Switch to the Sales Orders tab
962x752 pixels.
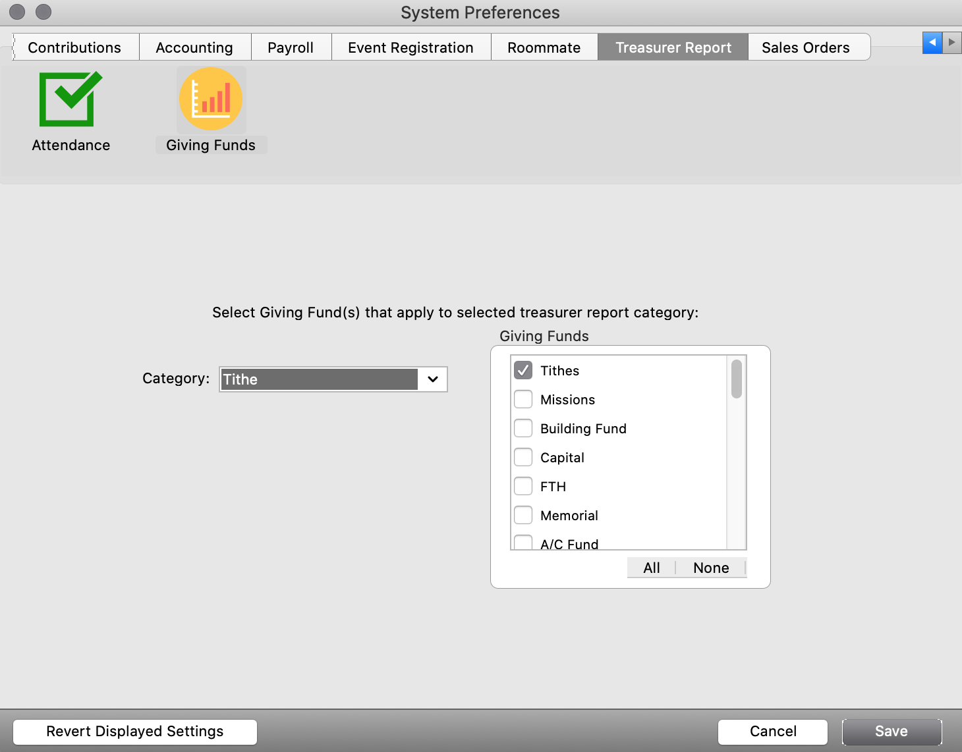805,47
